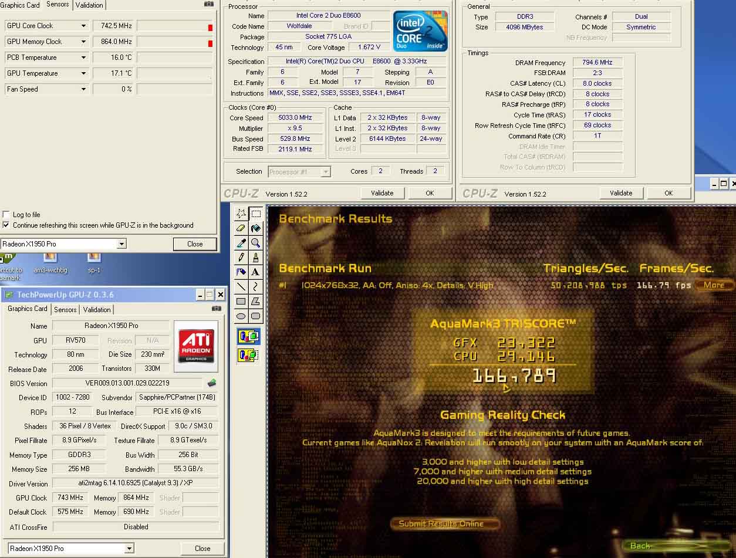Image resolution: width=736 pixels, height=558 pixels.
Task: Click the ATI Radeon logo in GPU-Z
Action: tap(196, 346)
